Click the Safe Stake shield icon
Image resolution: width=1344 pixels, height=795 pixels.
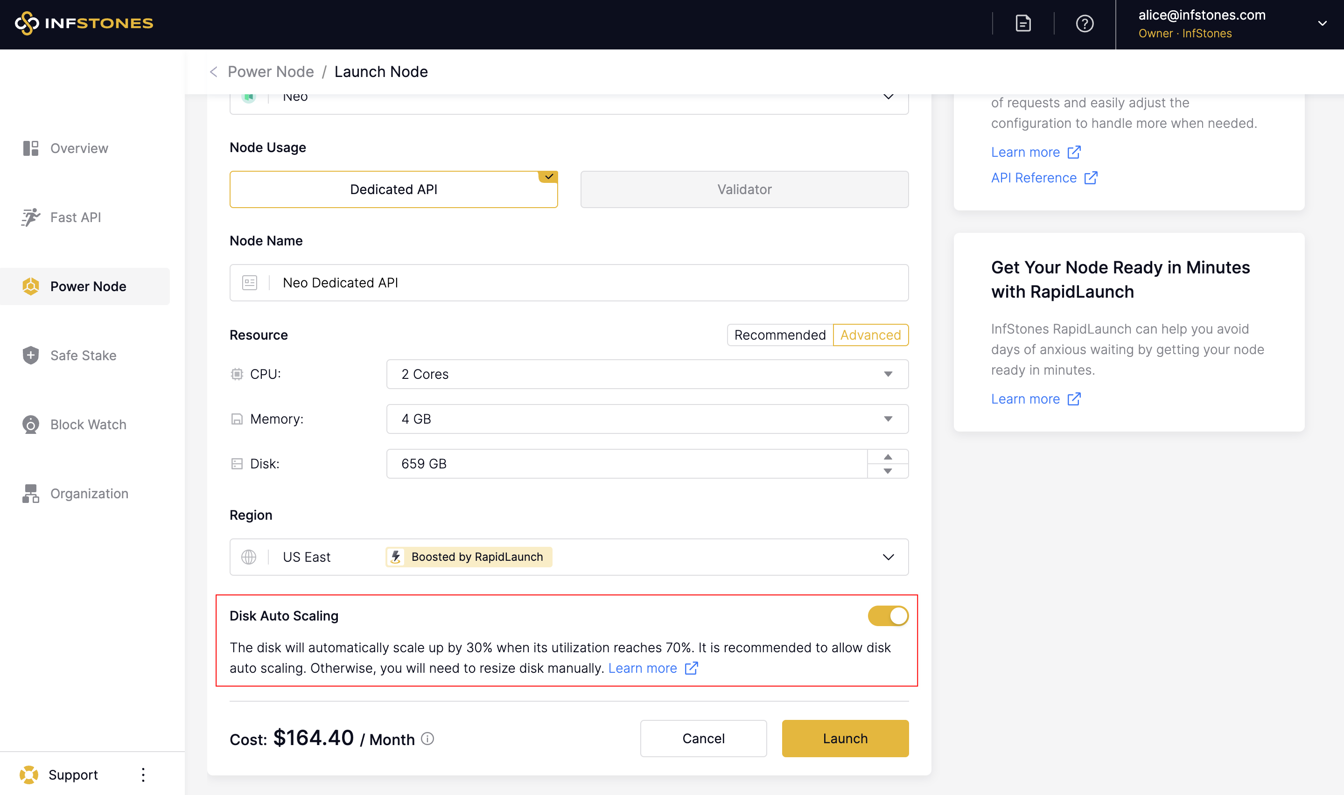(x=30, y=355)
